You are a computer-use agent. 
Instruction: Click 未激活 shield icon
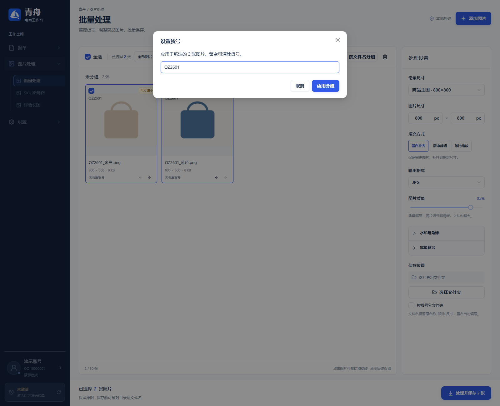coord(12,392)
